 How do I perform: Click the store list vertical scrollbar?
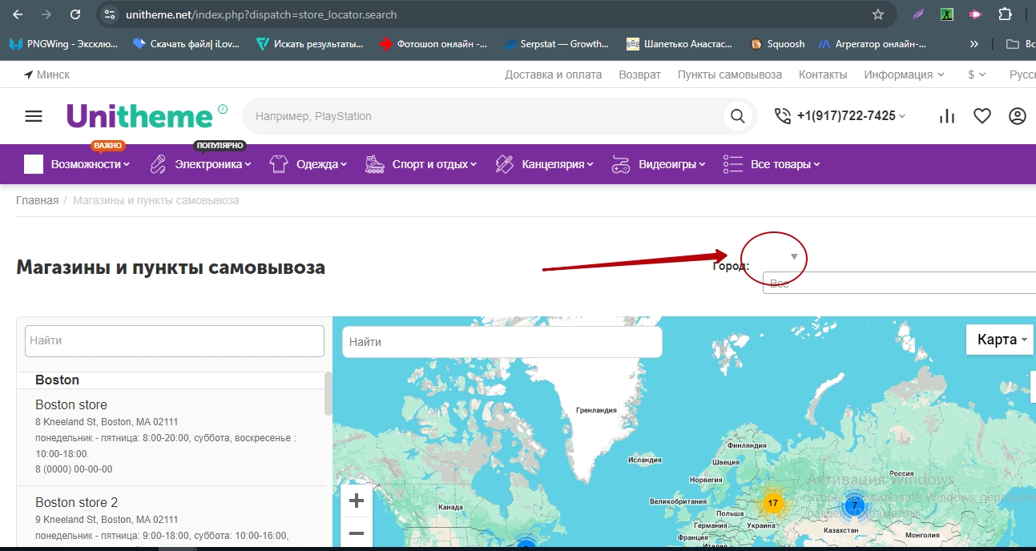pos(328,394)
